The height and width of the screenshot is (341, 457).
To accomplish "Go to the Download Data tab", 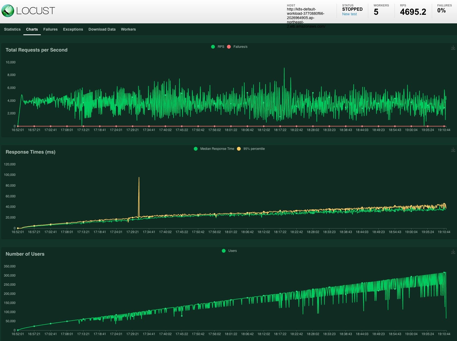I will 102,29.
